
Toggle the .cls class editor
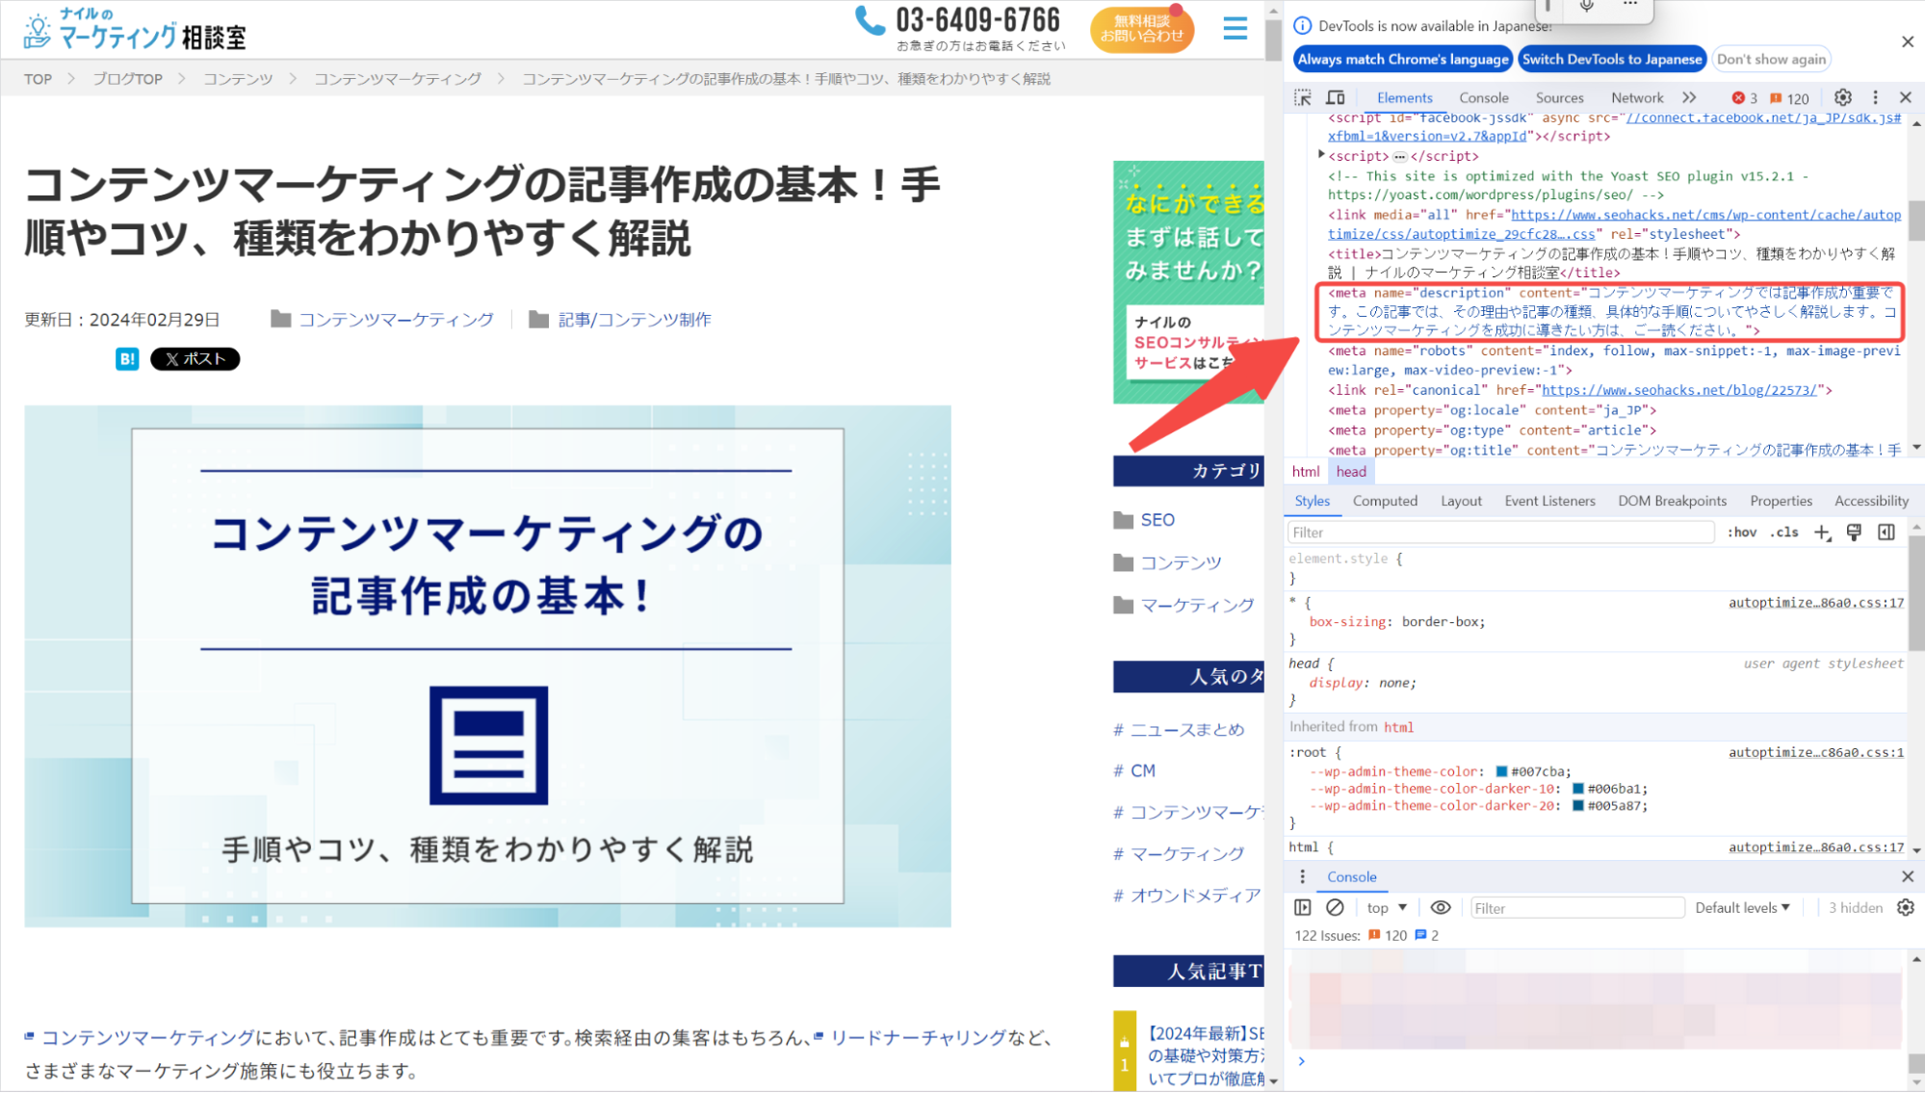(x=1784, y=533)
